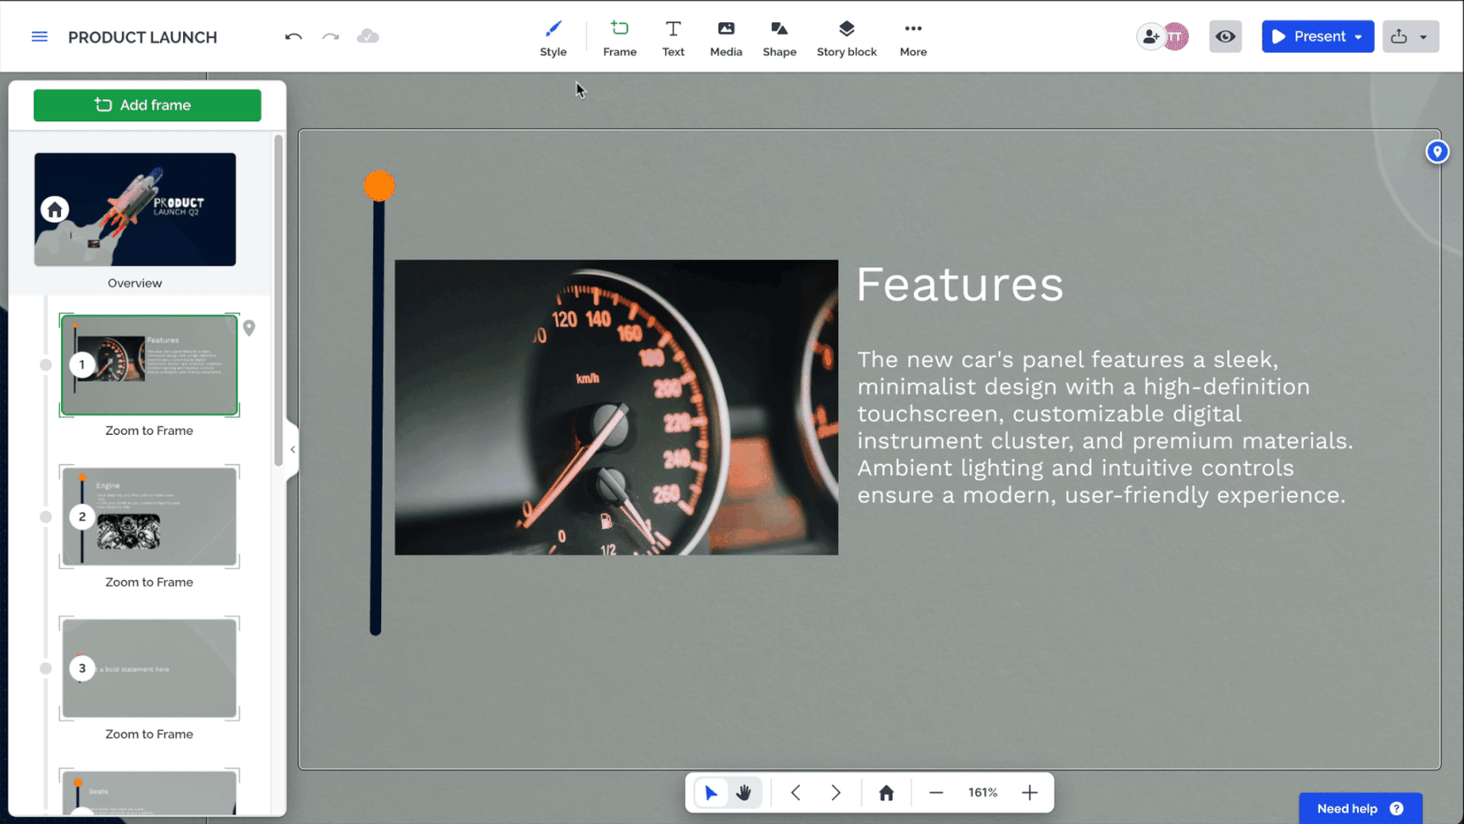Viewport: 1464px width, 824px height.
Task: Toggle the preview eye icon
Action: 1224,36
